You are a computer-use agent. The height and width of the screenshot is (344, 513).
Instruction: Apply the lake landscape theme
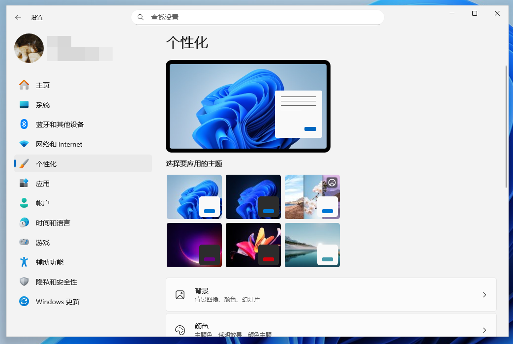[x=312, y=245]
